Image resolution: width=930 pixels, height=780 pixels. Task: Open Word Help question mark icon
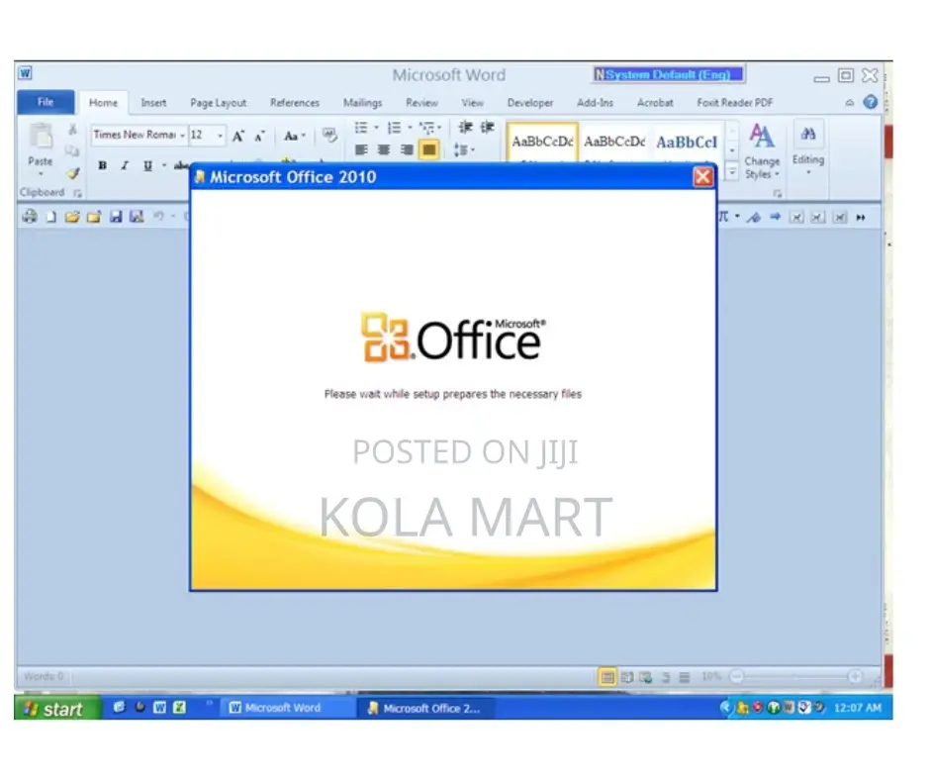point(870,102)
